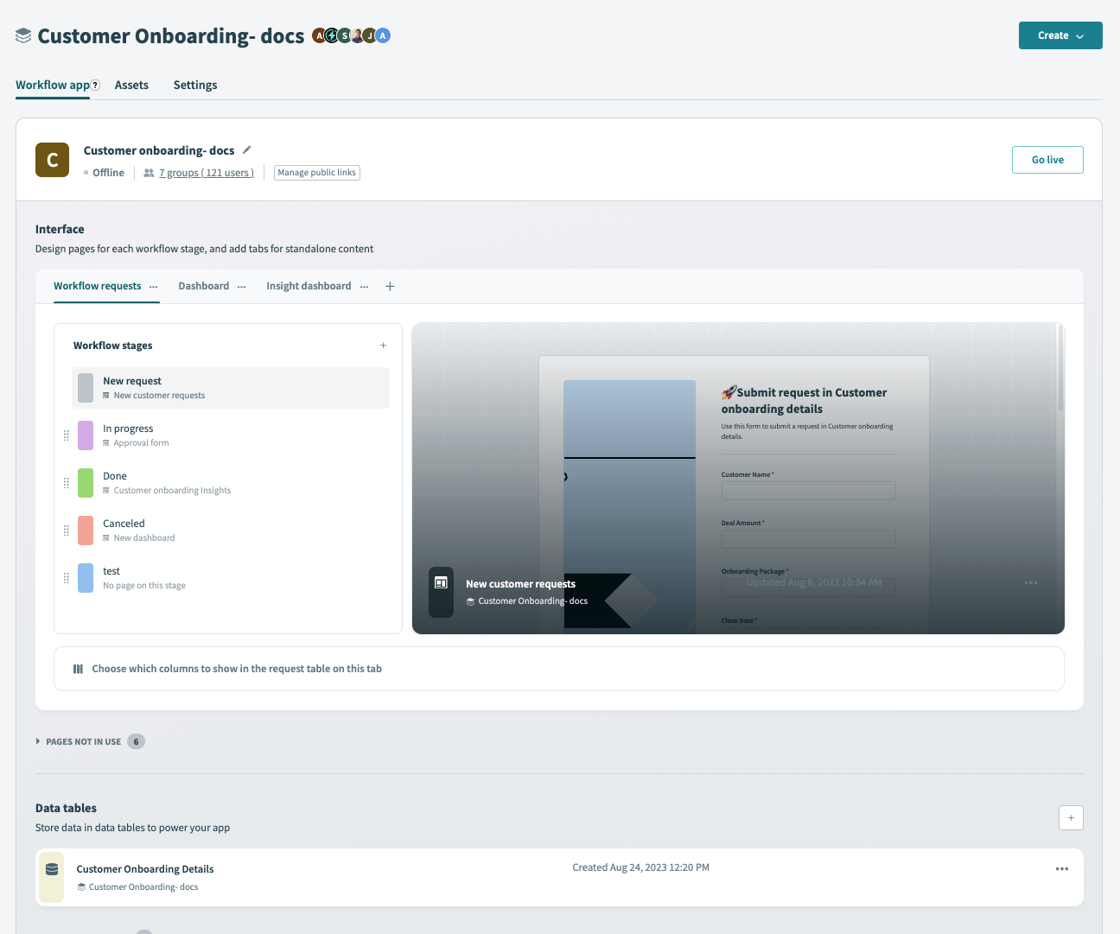Add a new data table

coord(1071,817)
